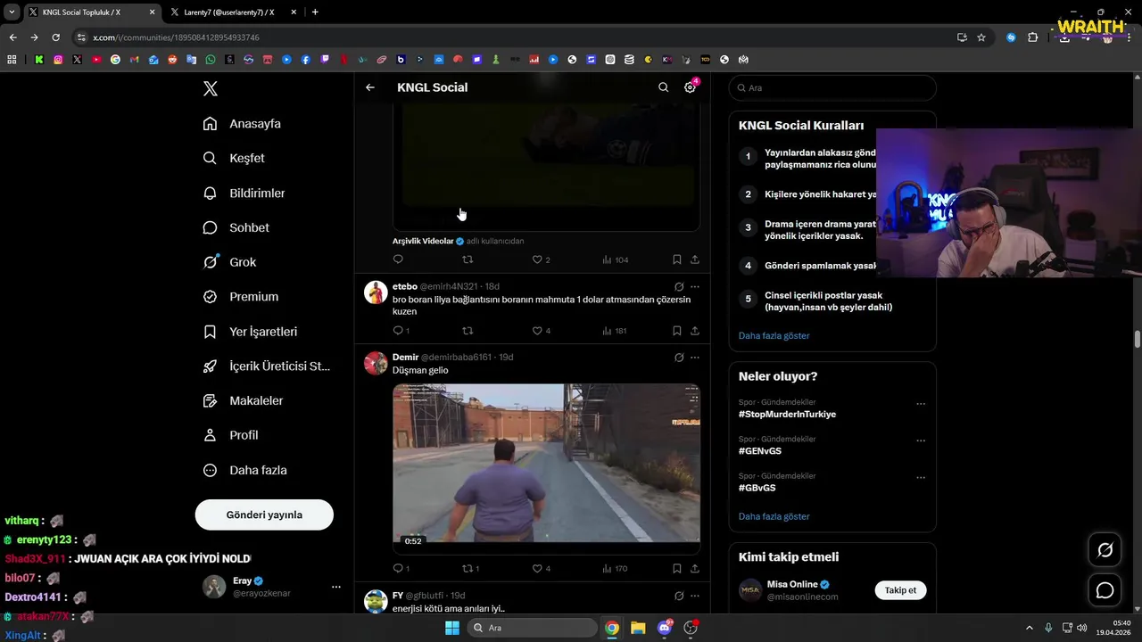The height and width of the screenshot is (642, 1142).
Task: Open File Explorer from the taskbar
Action: coord(638,628)
